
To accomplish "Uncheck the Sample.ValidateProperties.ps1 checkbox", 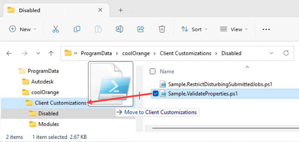I will [156, 94].
